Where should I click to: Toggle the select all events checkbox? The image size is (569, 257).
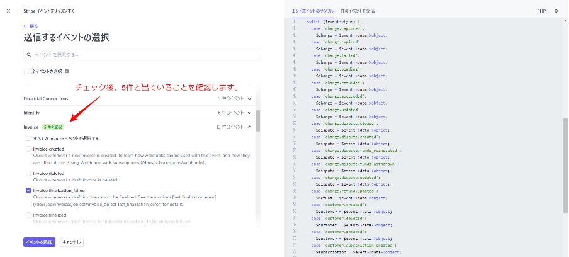point(26,71)
